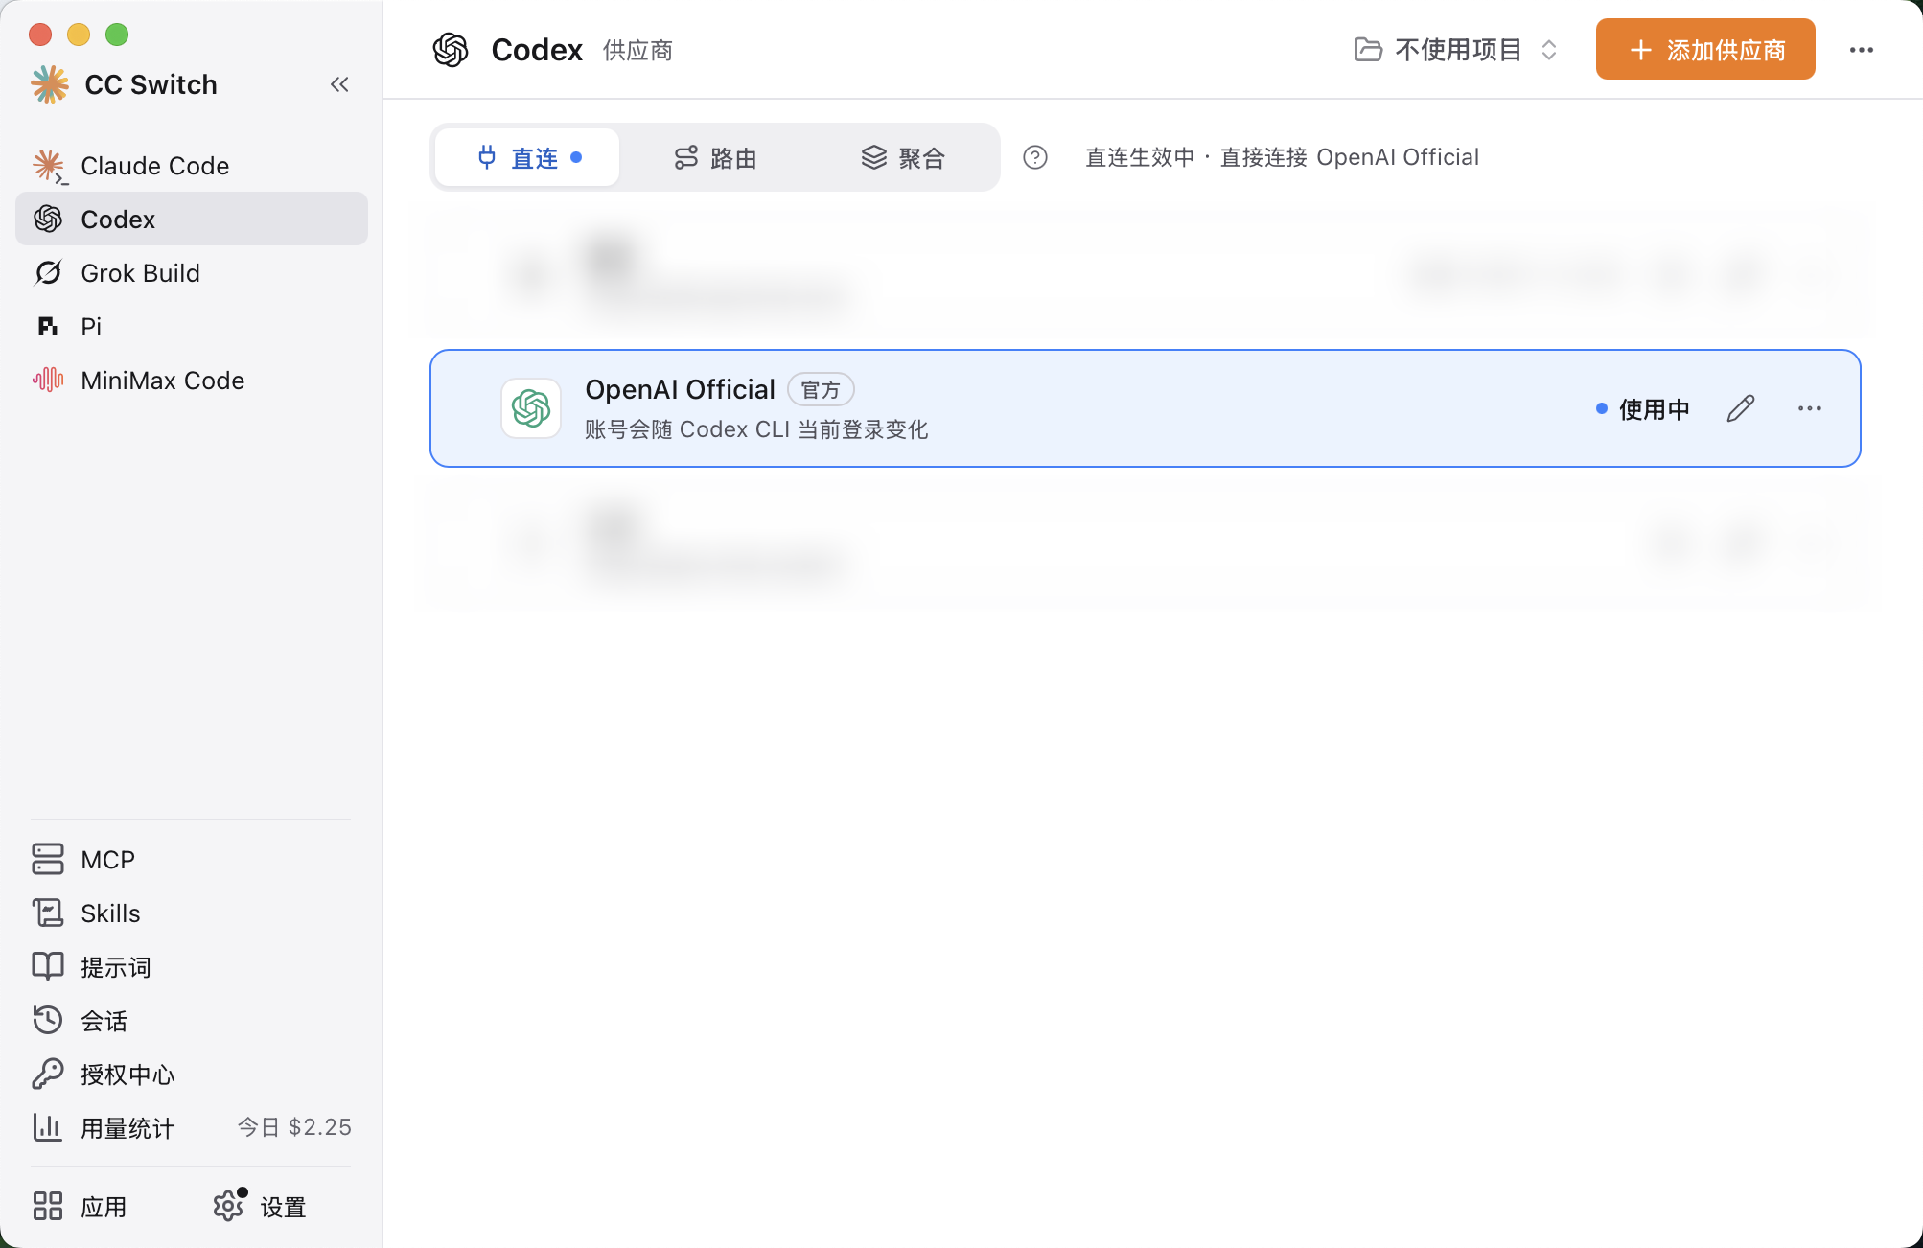
Task: Click the MiniMax Code waveform icon
Action: (x=48, y=381)
